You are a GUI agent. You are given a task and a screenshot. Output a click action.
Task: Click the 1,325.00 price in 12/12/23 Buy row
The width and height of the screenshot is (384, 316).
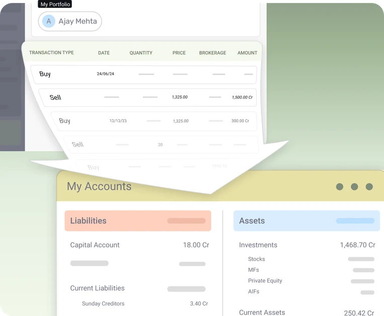pyautogui.click(x=181, y=121)
